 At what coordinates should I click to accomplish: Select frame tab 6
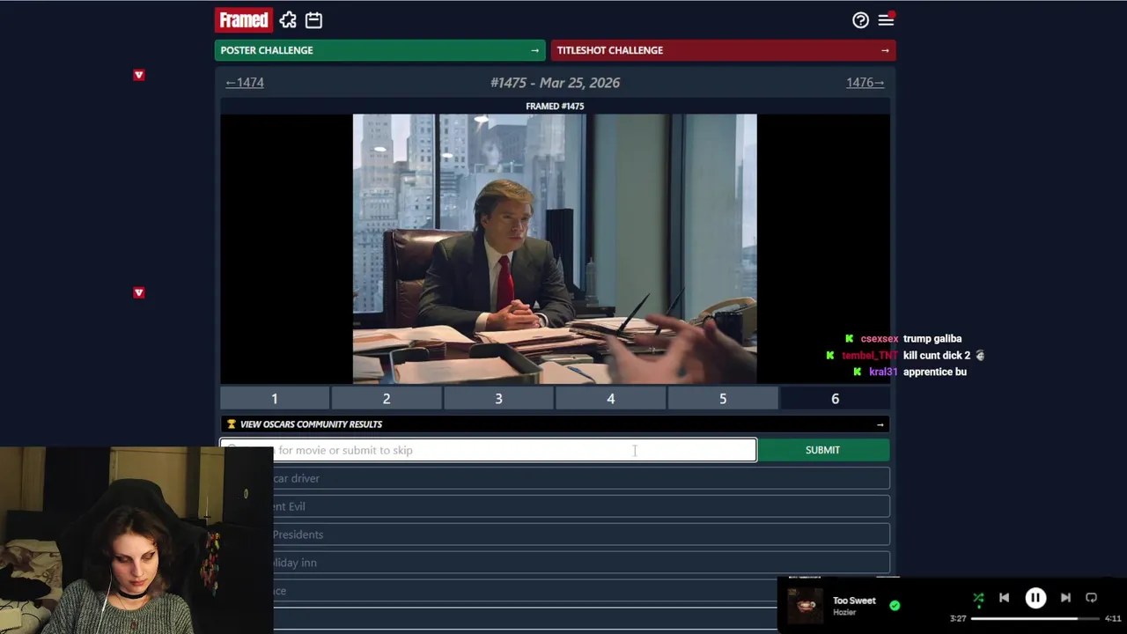pos(835,399)
